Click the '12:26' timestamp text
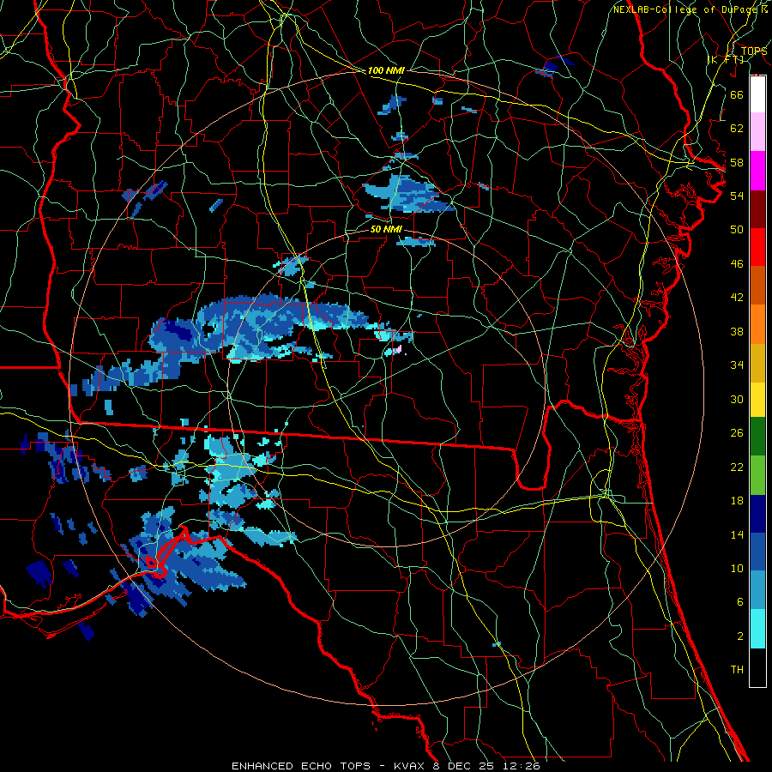772x772 pixels. point(522,766)
